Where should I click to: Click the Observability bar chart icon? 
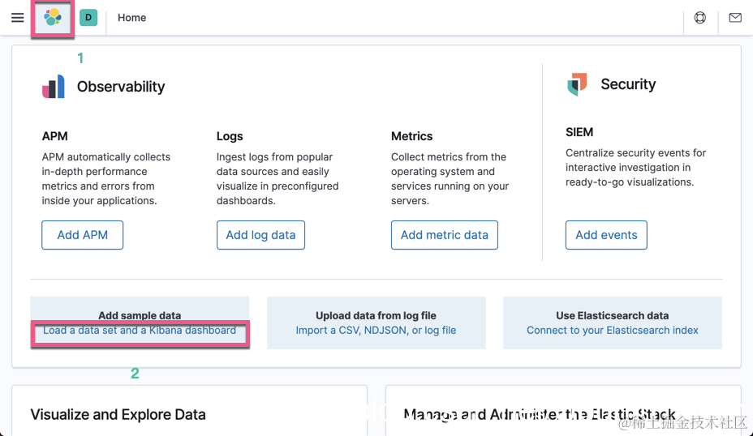point(54,87)
